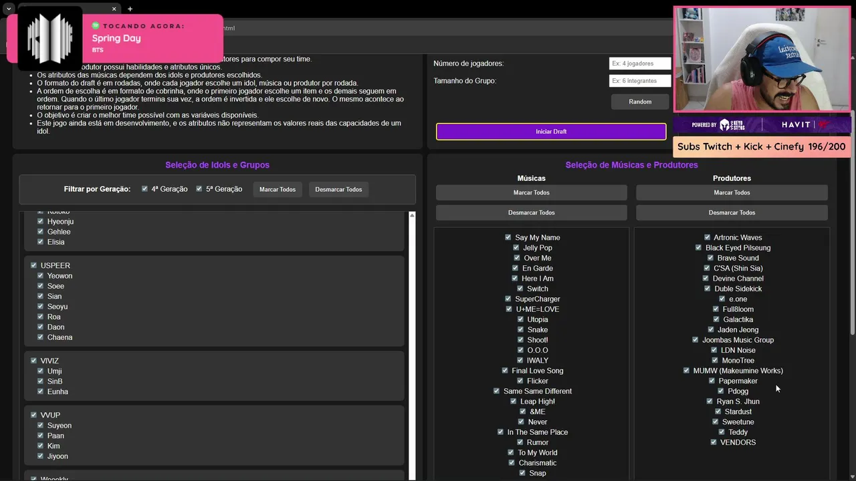Viewport: 856px width, 481px height.
Task: Uncheck producer Artronic Waves
Action: coord(707,237)
